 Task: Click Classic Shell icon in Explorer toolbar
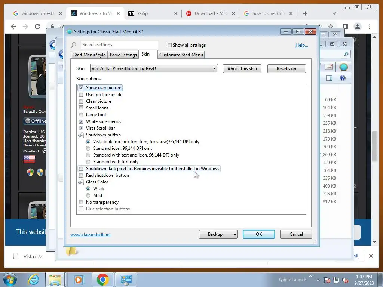[343, 67]
